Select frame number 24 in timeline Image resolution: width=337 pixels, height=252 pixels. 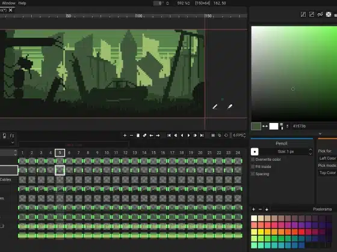pos(238,153)
